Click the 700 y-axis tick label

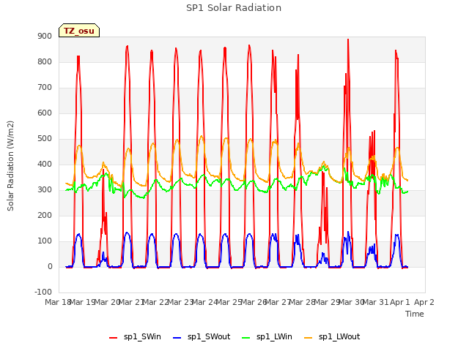click(x=45, y=88)
